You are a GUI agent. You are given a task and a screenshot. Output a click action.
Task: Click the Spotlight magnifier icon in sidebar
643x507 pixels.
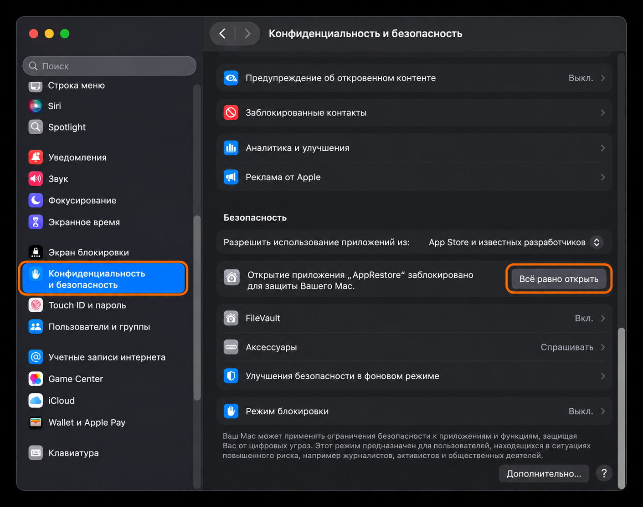pos(36,127)
